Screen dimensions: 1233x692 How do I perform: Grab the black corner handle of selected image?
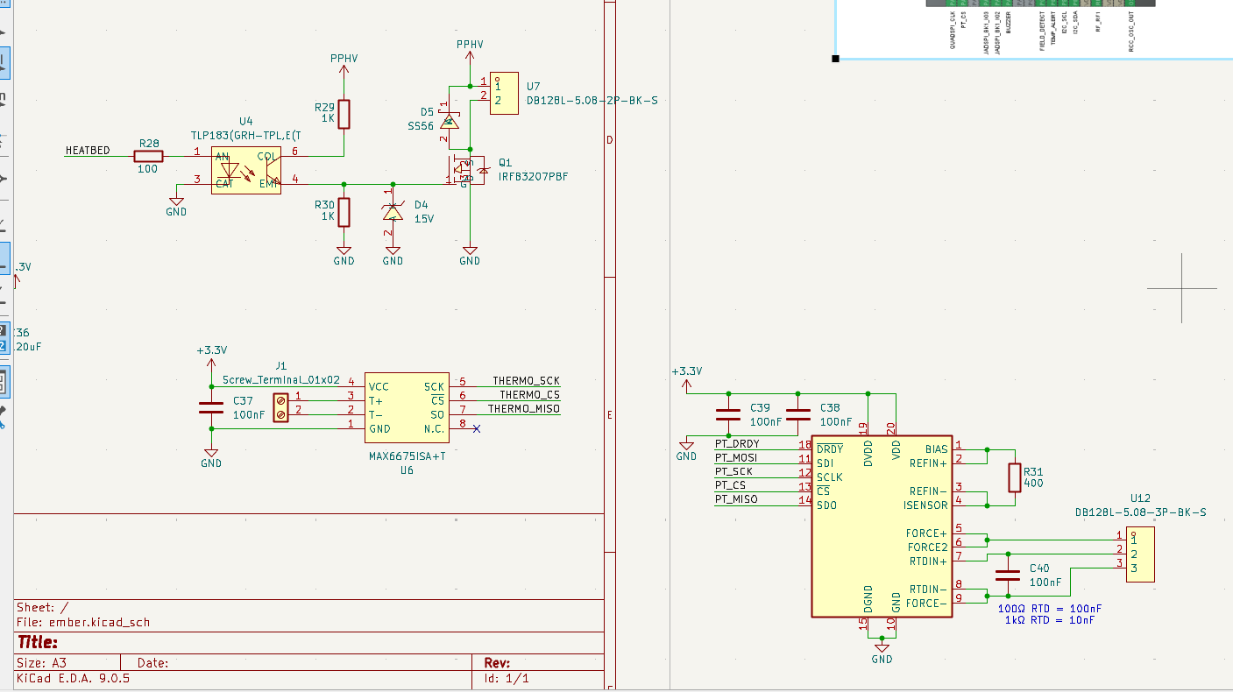click(835, 59)
